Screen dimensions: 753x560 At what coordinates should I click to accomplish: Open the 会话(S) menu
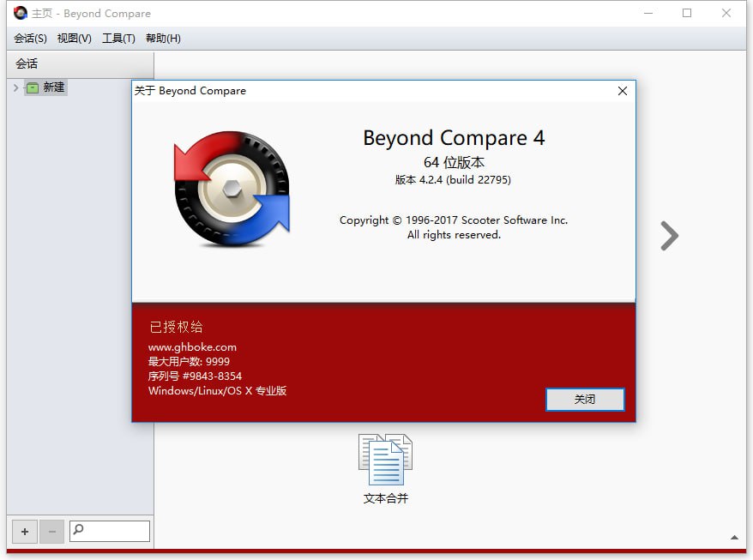(x=30, y=38)
